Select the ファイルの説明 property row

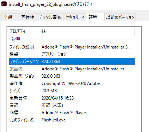(72, 47)
